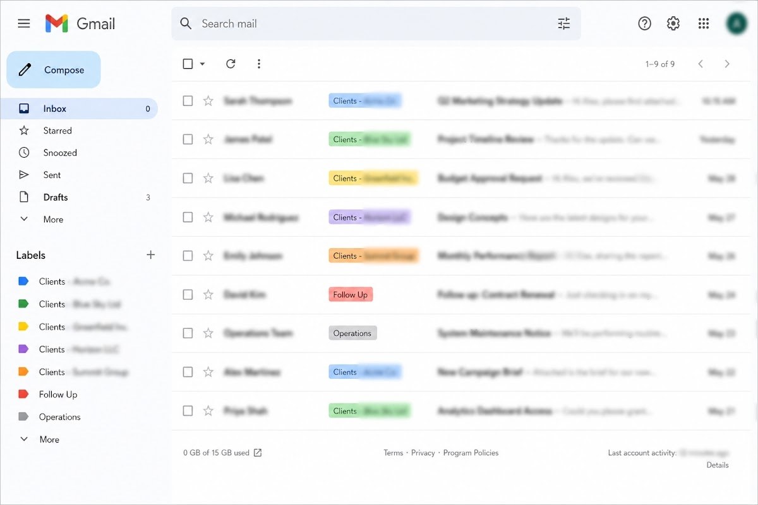Star the Priya Shah email
Viewport: 758px width, 505px height.
click(208, 411)
